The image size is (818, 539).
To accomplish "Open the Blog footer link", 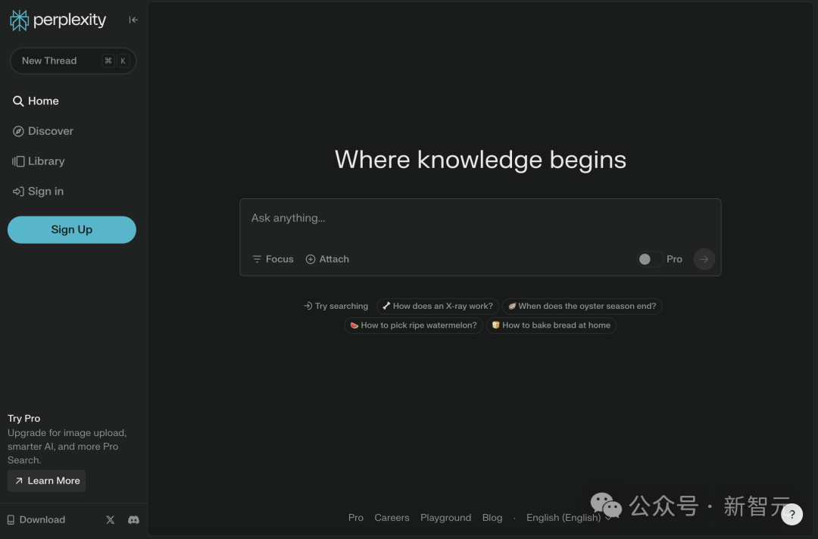I will pos(492,518).
